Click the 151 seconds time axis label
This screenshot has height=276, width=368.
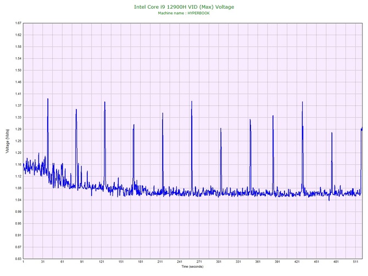(121, 262)
